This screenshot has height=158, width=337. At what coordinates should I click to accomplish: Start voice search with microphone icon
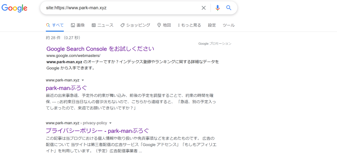(x=217, y=8)
